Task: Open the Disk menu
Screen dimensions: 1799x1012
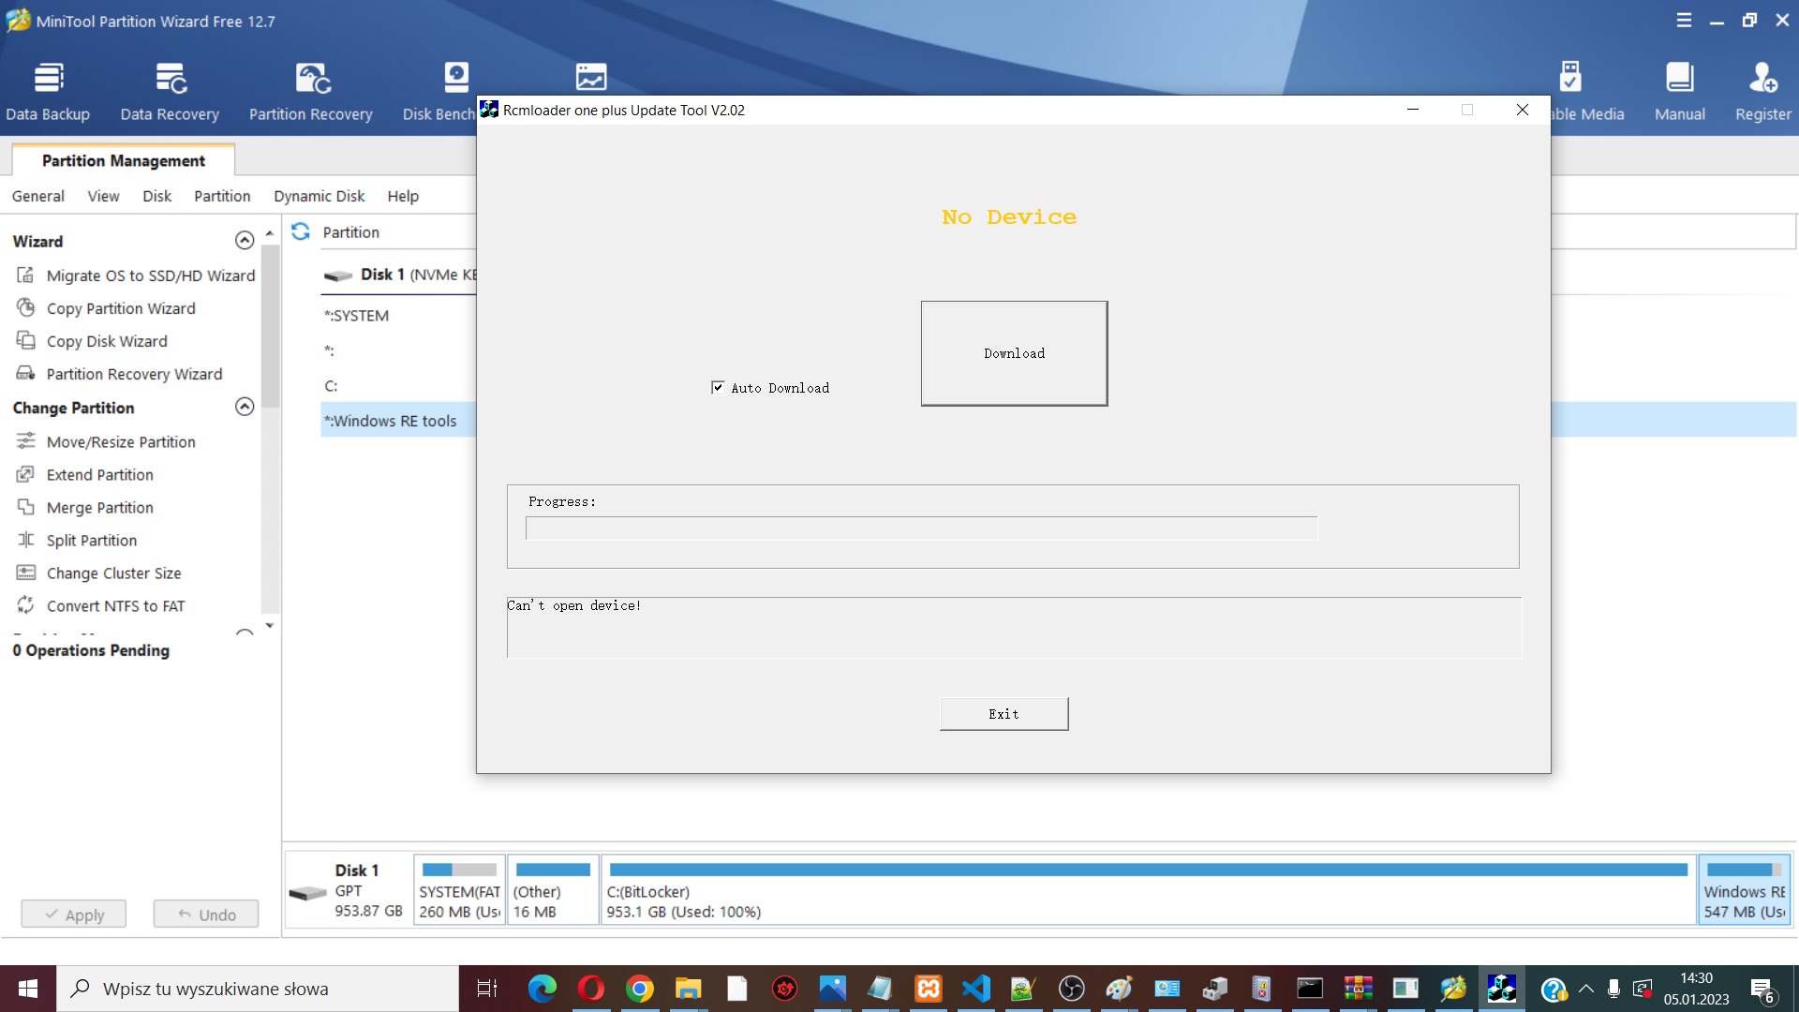Action: tap(156, 196)
